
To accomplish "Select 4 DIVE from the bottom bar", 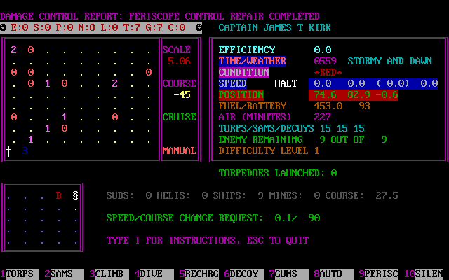I will tap(152, 274).
